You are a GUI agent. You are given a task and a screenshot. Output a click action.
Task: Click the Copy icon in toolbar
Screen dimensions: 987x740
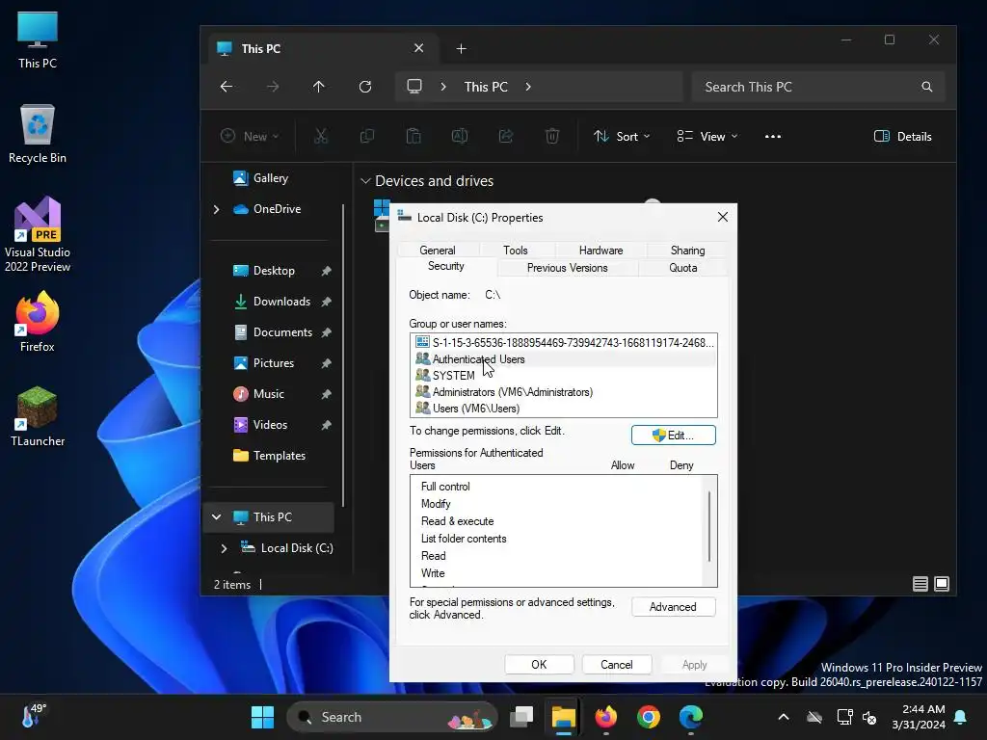coord(367,136)
